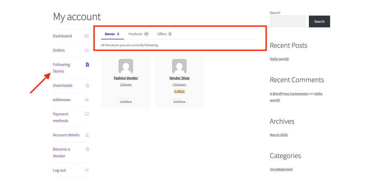Open the Uncategorized category link
383x183 pixels.
click(281, 169)
